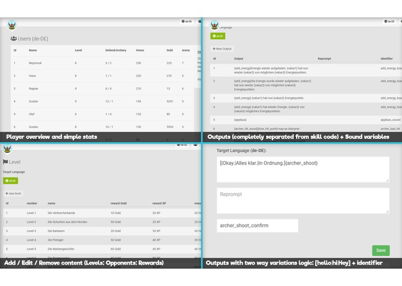Click the reward XP column header

[159, 203]
